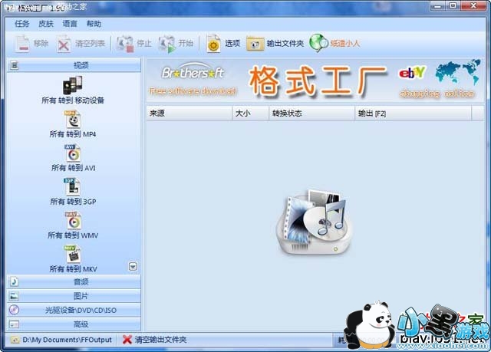Click the icon beside 高级
Screen dimensions: 491x352
pos(14,324)
